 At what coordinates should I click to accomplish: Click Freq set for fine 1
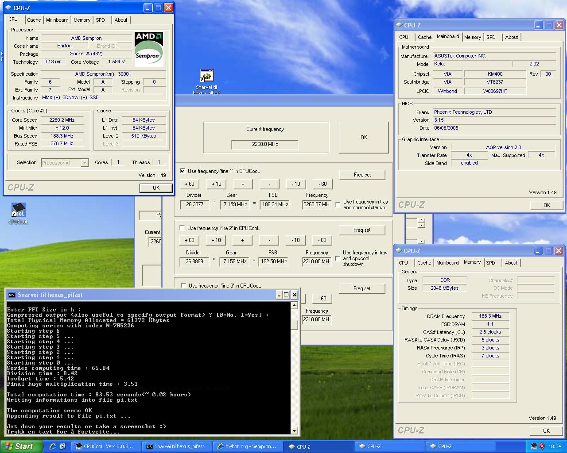tap(362, 175)
